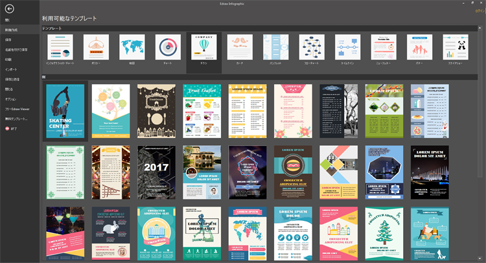Click the vertical scrollbar down arrow

(480, 258)
